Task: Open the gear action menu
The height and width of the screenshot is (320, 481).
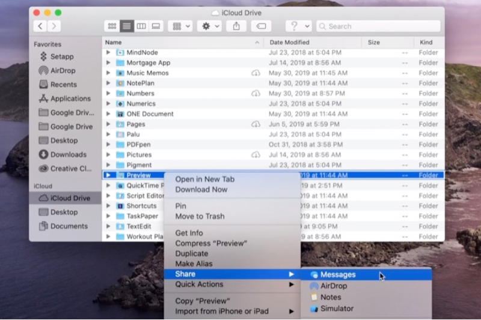Action: coord(210,26)
